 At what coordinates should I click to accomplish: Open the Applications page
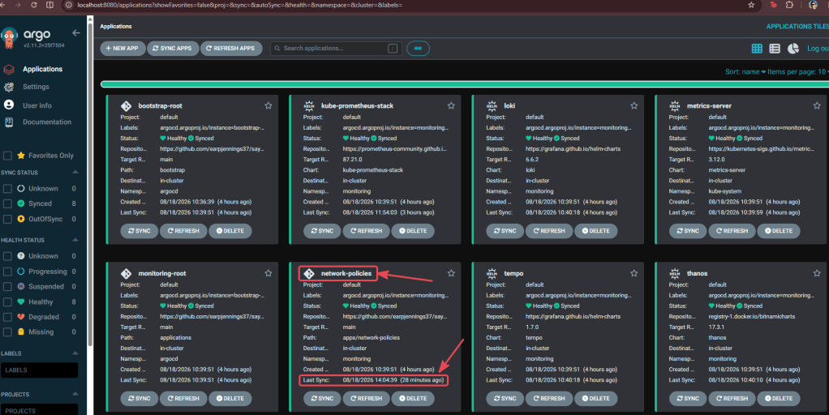42,69
